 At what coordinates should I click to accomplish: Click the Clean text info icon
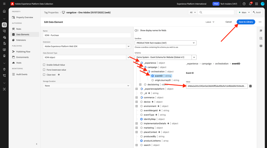(59, 75)
